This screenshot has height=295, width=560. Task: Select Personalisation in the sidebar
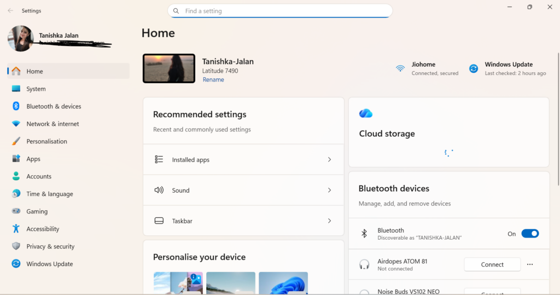pos(68,141)
